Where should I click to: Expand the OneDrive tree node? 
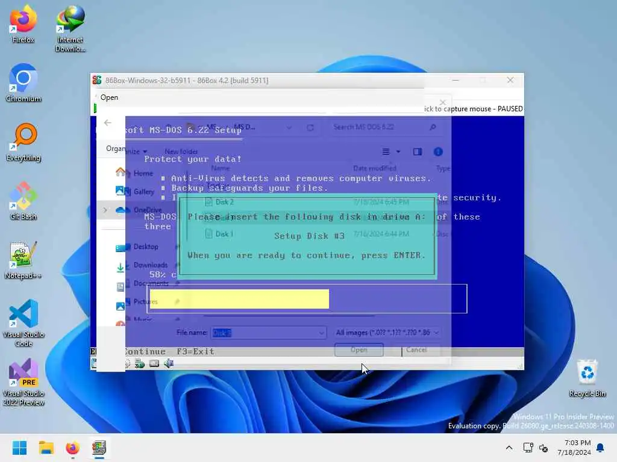pos(105,210)
